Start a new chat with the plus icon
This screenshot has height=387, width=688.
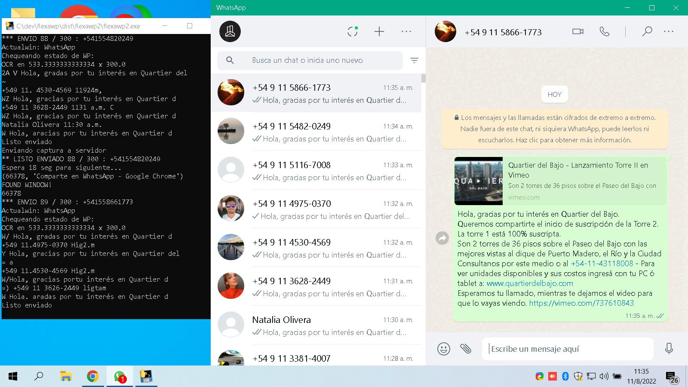point(379,31)
